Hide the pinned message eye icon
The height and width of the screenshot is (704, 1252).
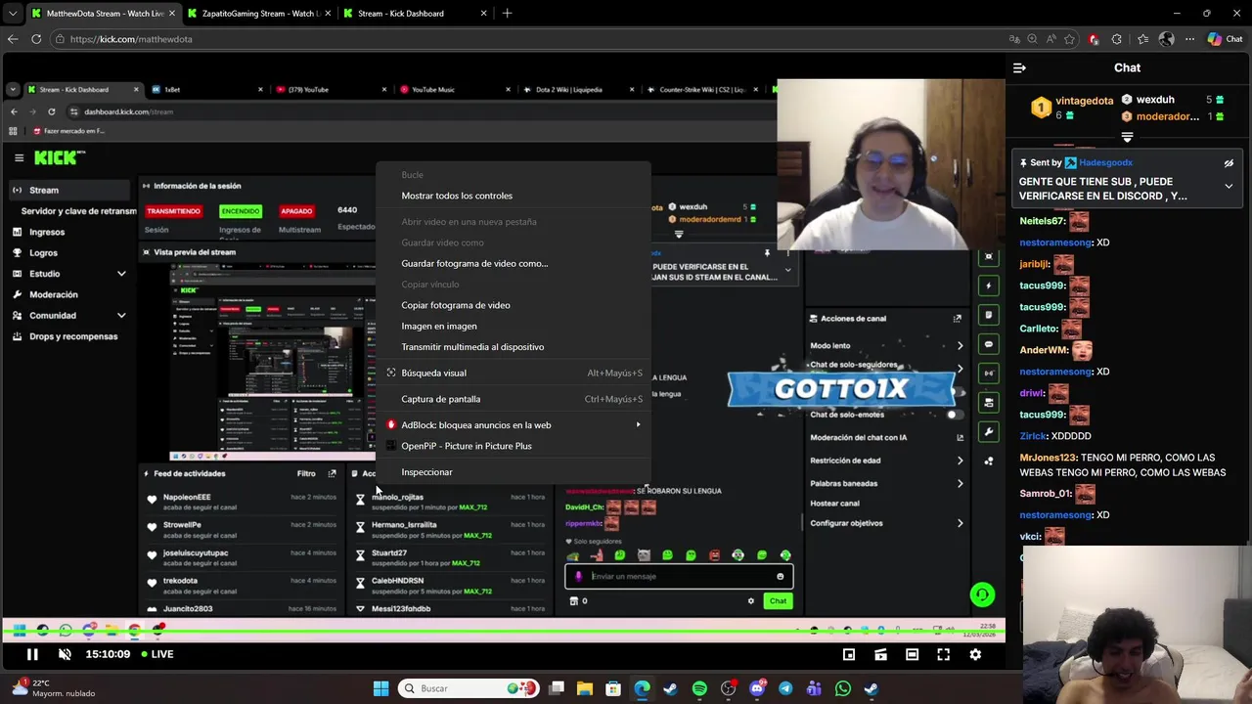(1229, 163)
